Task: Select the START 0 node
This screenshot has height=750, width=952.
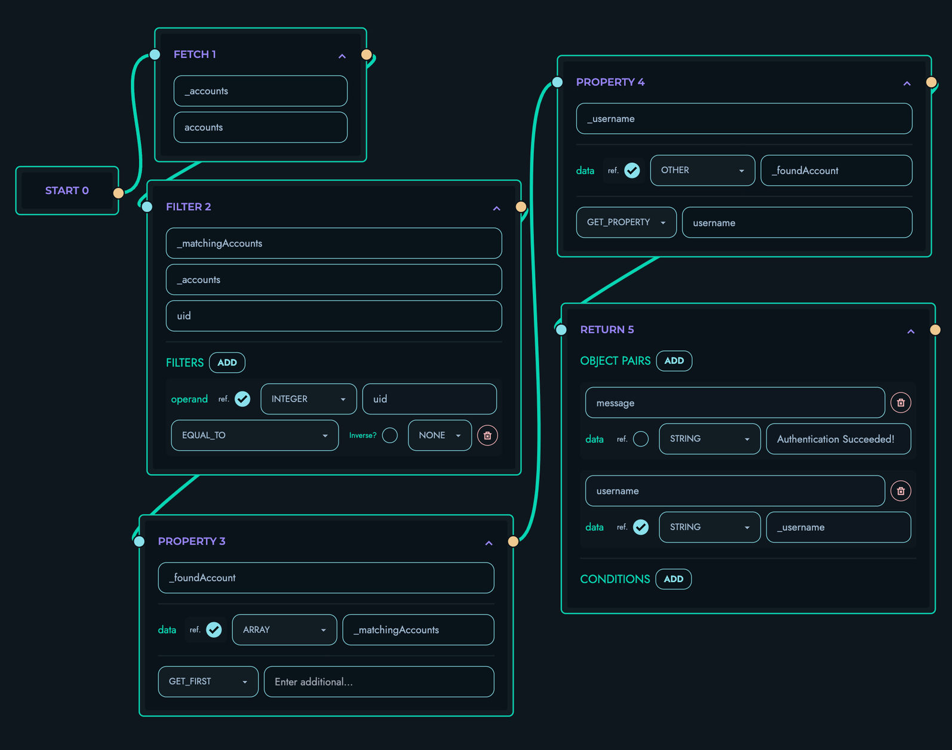Action: click(x=67, y=190)
